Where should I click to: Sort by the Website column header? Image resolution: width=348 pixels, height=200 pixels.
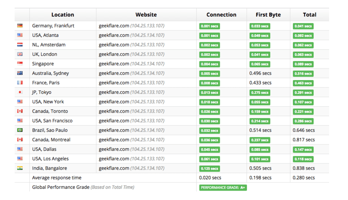pyautogui.click(x=146, y=15)
